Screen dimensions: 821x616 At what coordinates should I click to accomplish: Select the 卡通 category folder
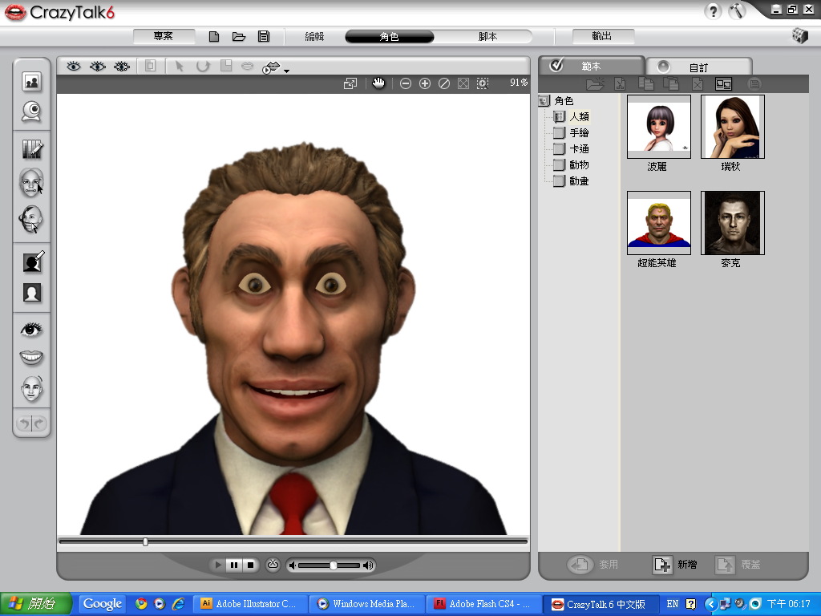(x=579, y=149)
